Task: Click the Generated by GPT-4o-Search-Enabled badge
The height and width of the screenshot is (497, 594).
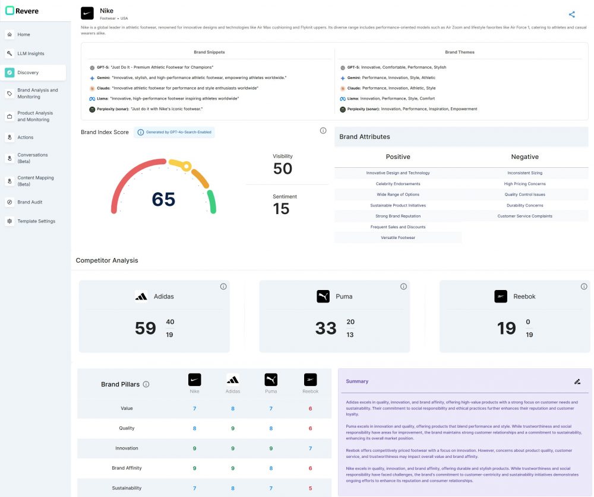Action: click(x=174, y=132)
